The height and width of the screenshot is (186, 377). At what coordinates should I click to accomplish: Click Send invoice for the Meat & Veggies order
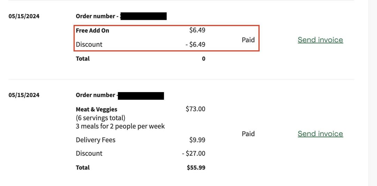320,134
